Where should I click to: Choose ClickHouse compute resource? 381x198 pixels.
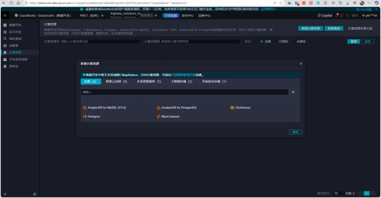240,108
